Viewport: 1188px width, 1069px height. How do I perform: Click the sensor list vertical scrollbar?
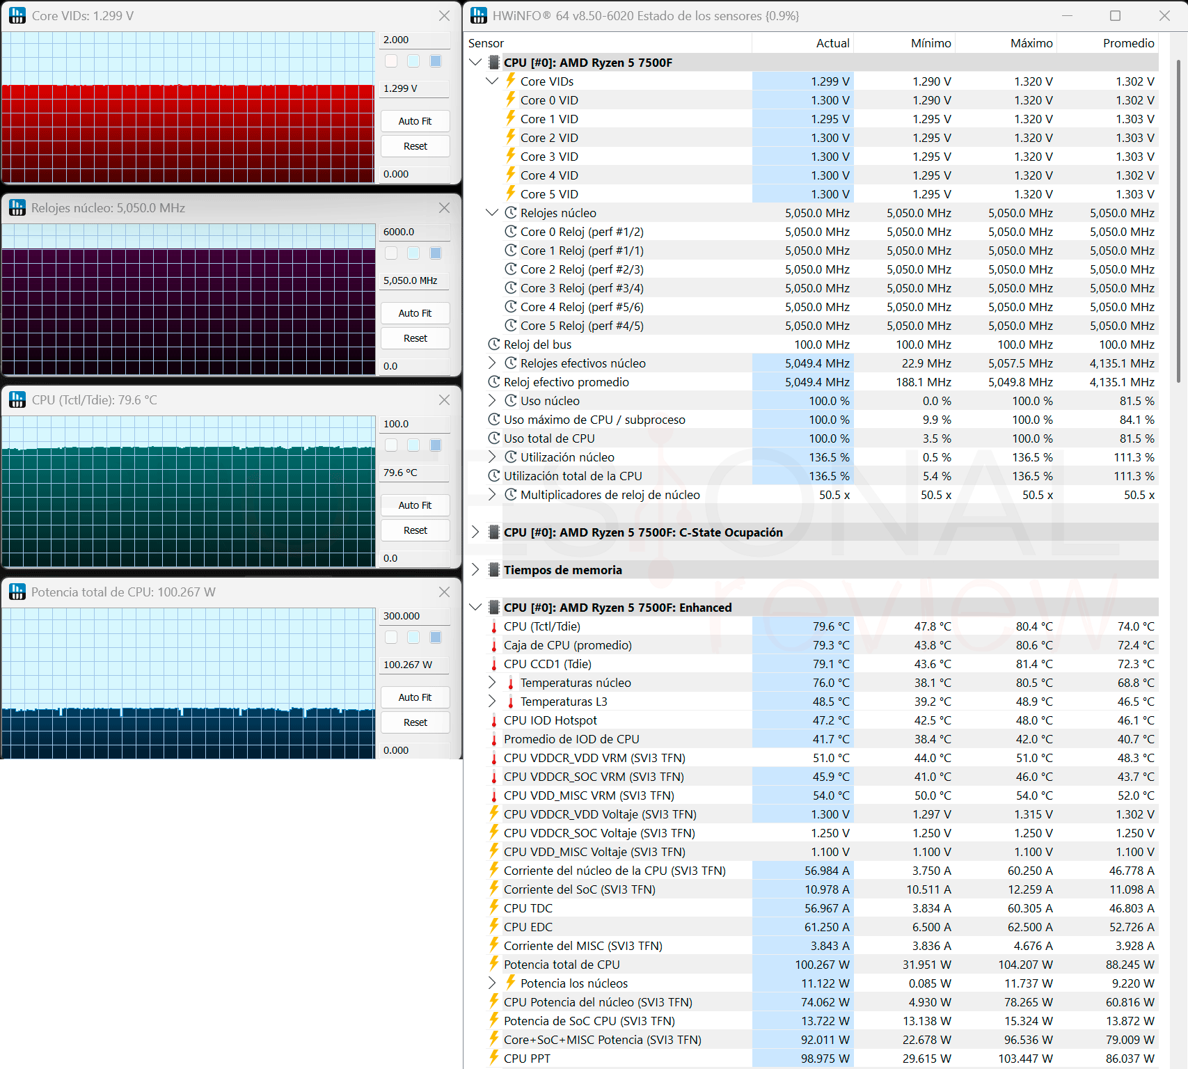tap(1178, 221)
